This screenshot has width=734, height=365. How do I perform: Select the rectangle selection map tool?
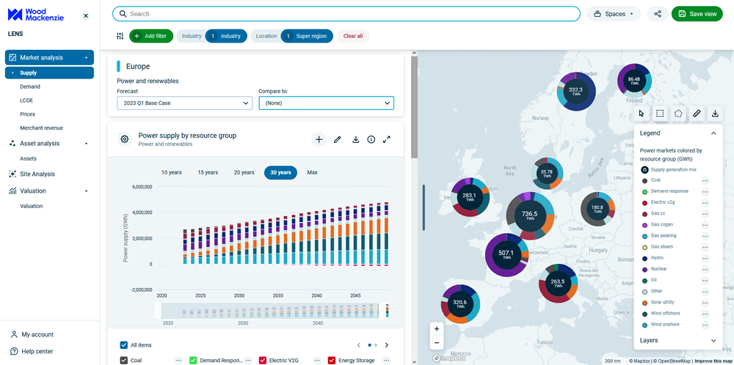click(x=660, y=114)
